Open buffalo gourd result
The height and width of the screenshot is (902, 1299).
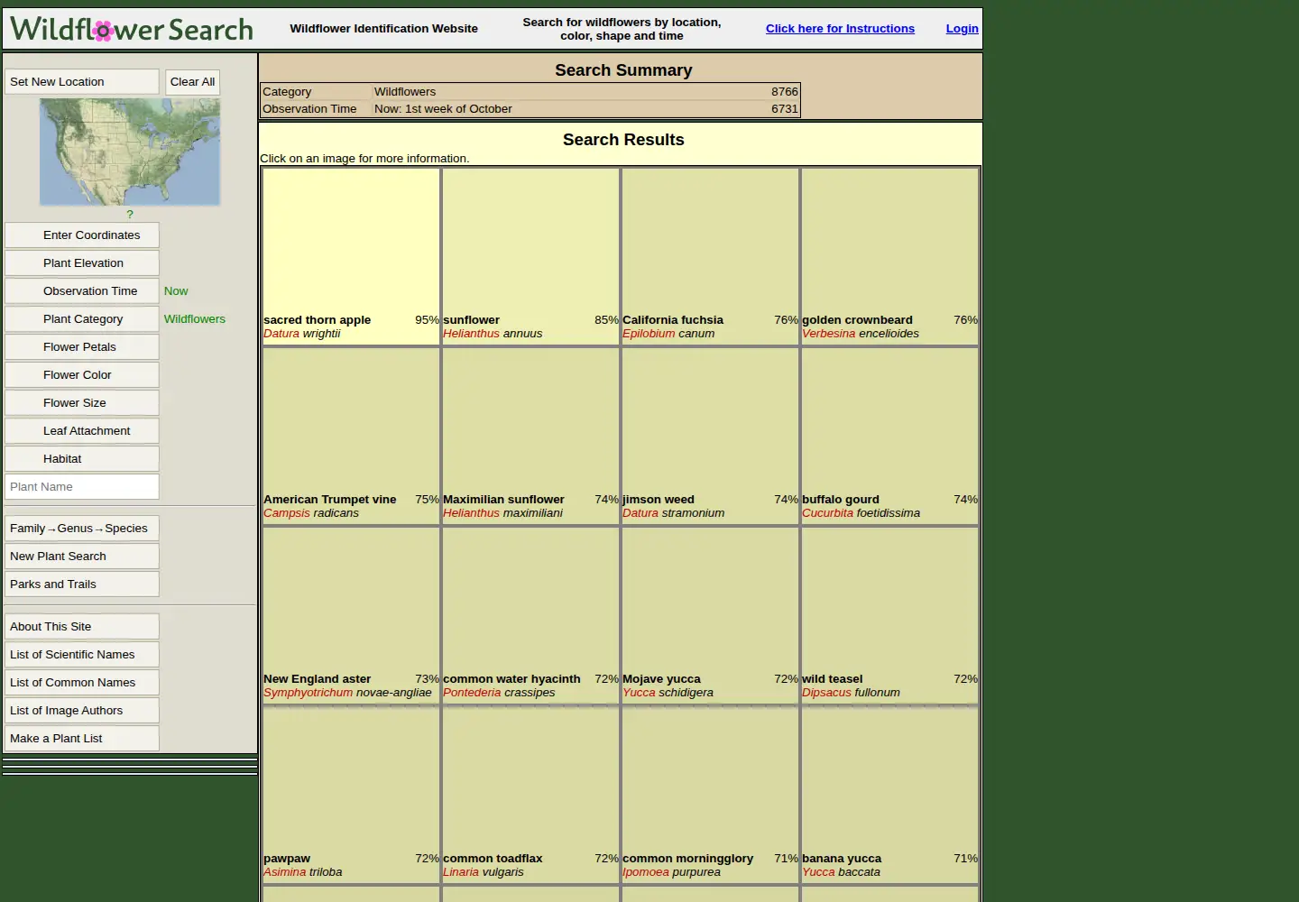[x=889, y=436]
